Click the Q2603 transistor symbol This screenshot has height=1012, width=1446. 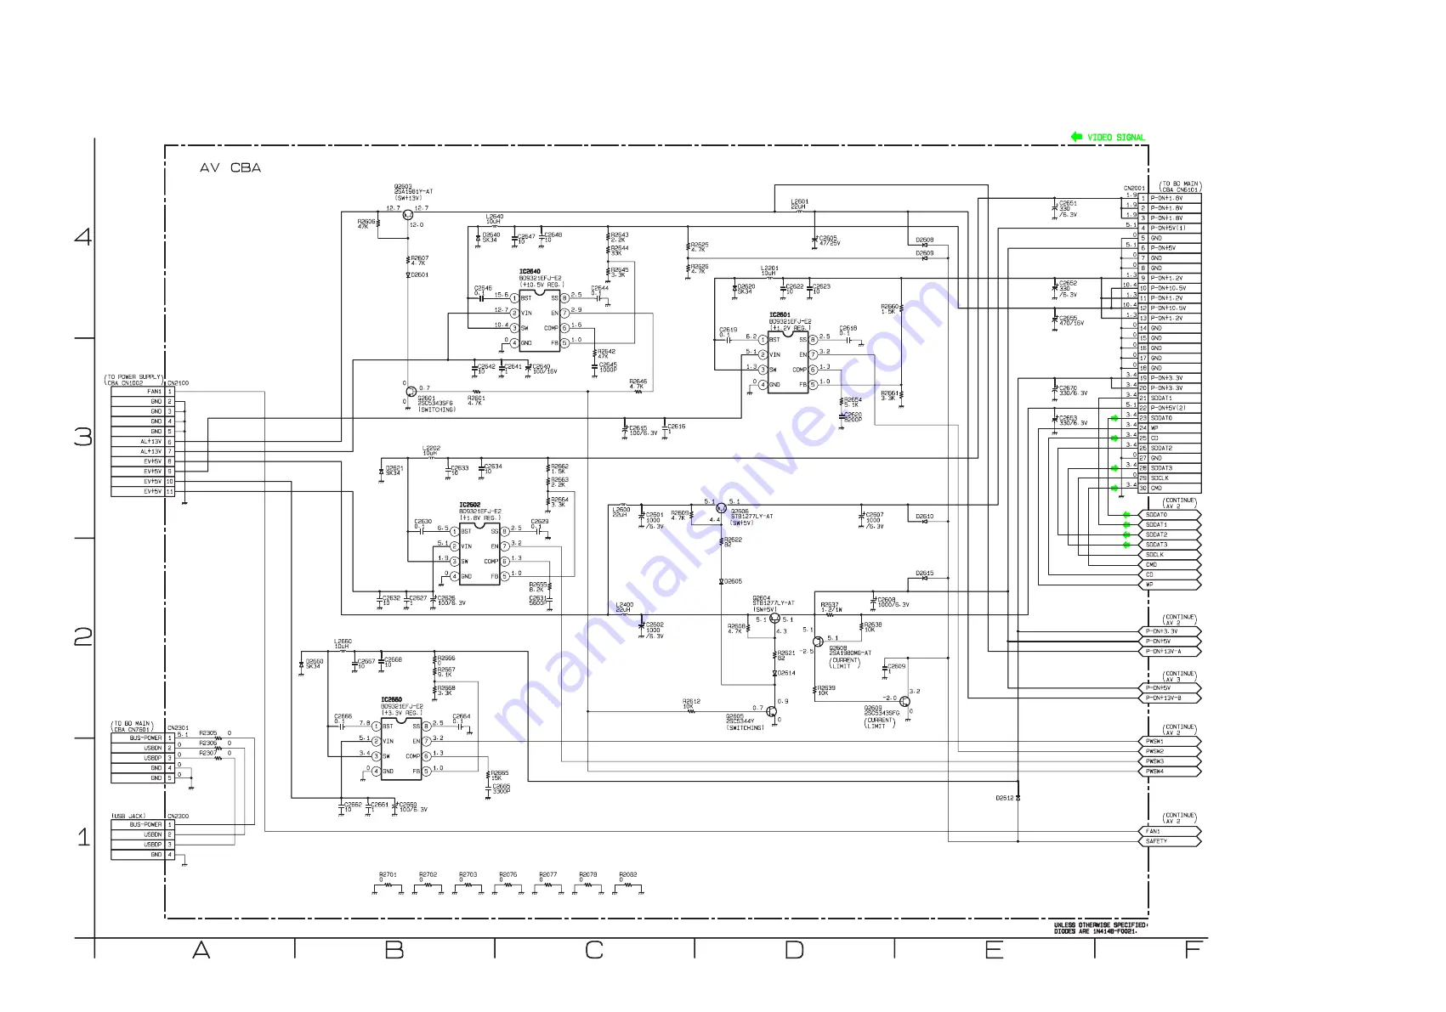pyautogui.click(x=407, y=215)
